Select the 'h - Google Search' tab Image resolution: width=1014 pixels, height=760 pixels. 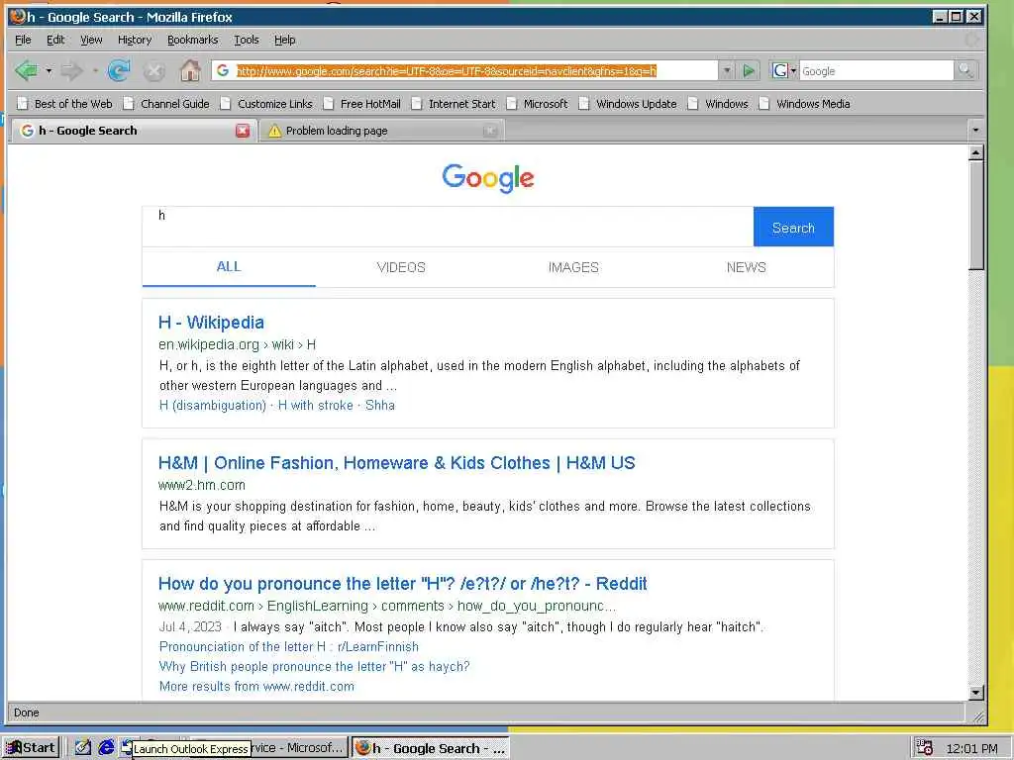(134, 131)
